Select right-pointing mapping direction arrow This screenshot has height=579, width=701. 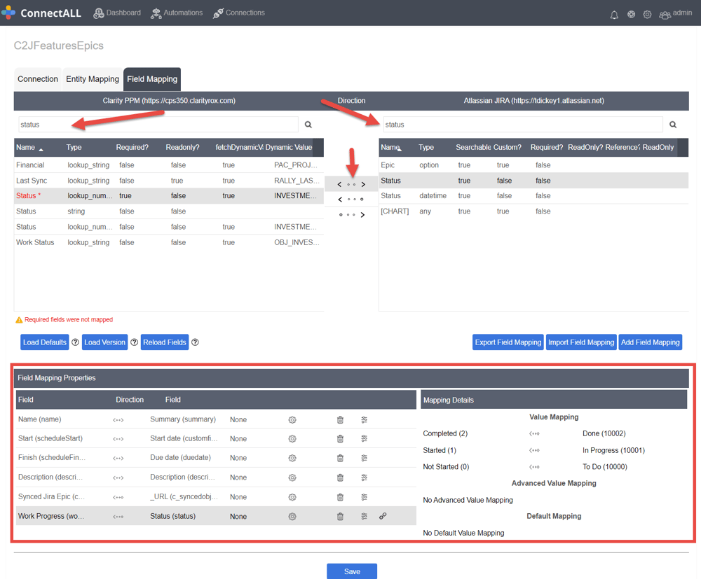(x=351, y=215)
